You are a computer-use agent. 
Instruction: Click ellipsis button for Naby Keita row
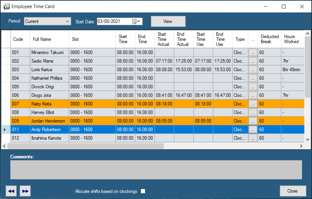pyautogui.click(x=253, y=104)
